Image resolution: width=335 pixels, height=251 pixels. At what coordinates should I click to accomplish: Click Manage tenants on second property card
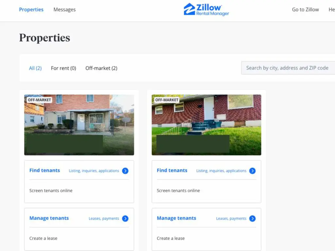[x=176, y=218]
